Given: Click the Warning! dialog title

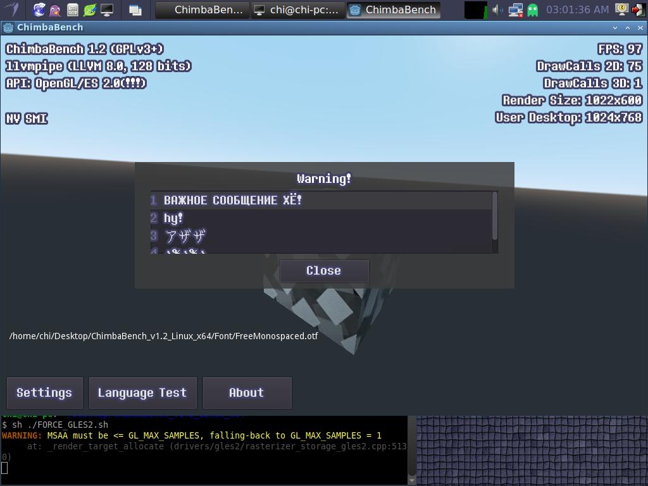Looking at the screenshot, I should [324, 178].
